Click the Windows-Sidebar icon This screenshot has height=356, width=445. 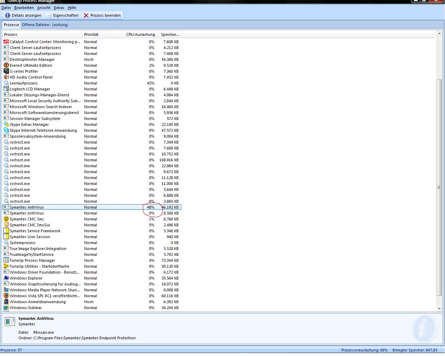[x=6, y=308]
